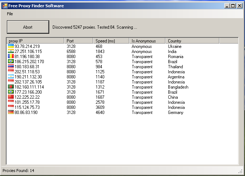Sort proxies by the Speed (ms) column header
Viewport: 245px width, 176px height.
[111, 41]
